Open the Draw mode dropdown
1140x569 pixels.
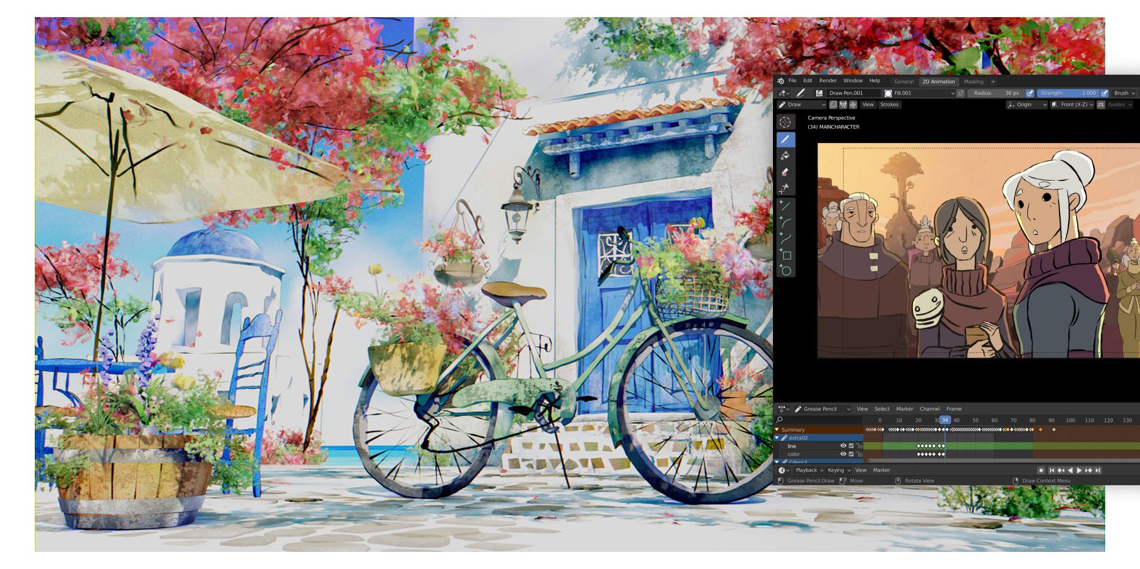point(802,105)
